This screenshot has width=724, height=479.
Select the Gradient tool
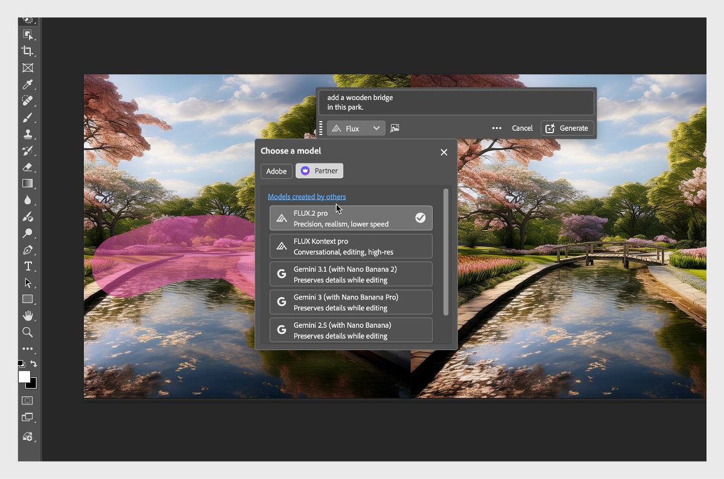(27, 183)
